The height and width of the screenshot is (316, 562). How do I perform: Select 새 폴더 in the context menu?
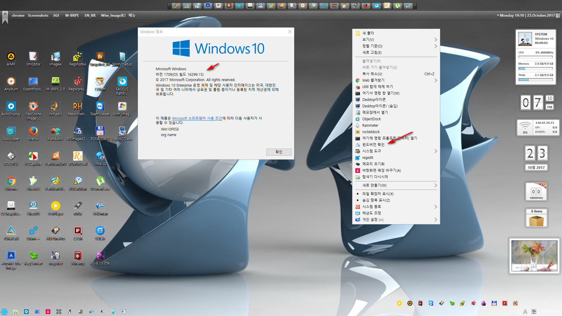pos(396,33)
